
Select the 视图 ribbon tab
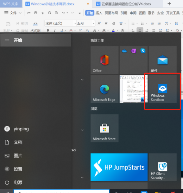coord(142,13)
